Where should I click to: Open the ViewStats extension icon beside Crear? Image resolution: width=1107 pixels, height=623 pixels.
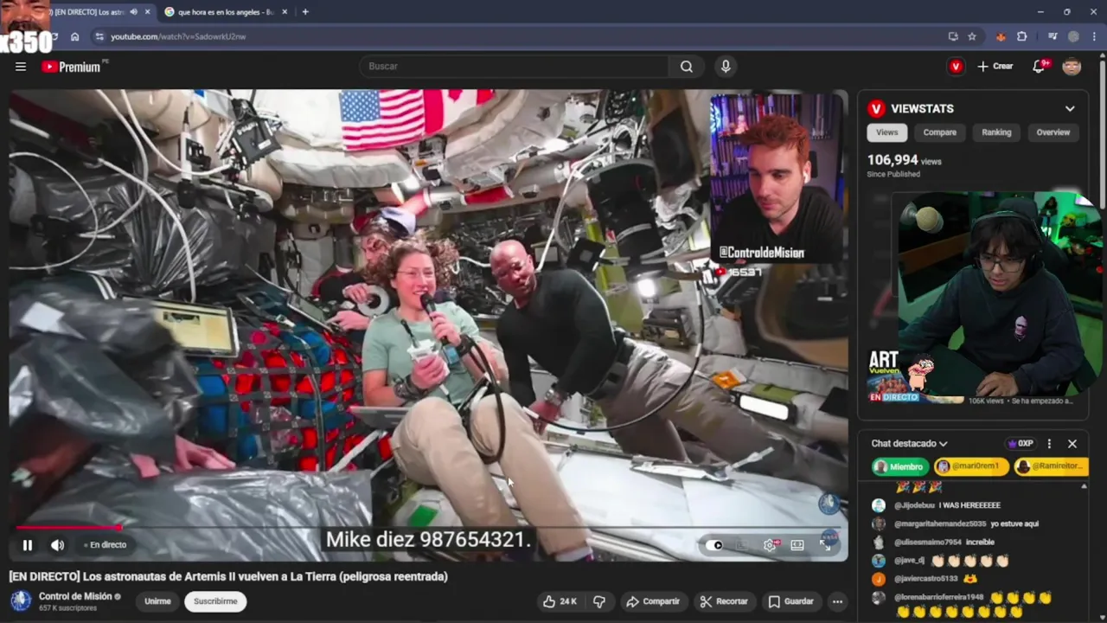pyautogui.click(x=956, y=67)
